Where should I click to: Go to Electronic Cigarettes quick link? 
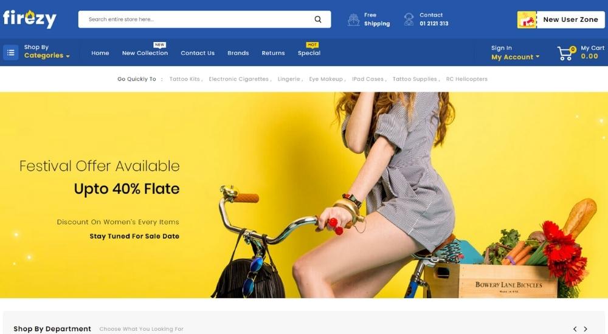tap(238, 79)
